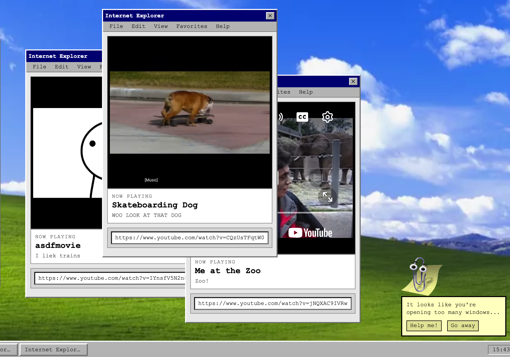Image resolution: width=510 pixels, height=357 pixels.
Task: Select the 'Internet Explor…' taskbar button
Action: (53, 350)
